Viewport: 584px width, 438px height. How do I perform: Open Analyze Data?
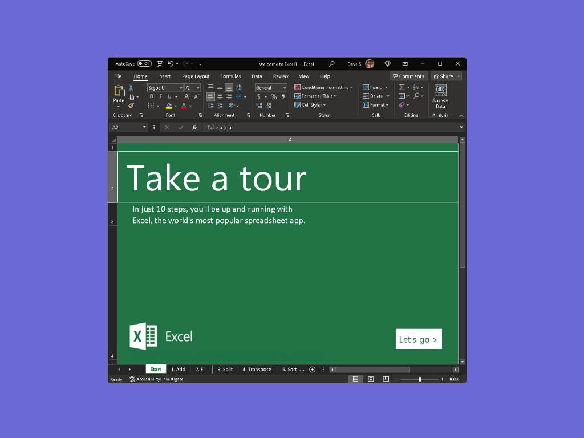click(x=440, y=97)
